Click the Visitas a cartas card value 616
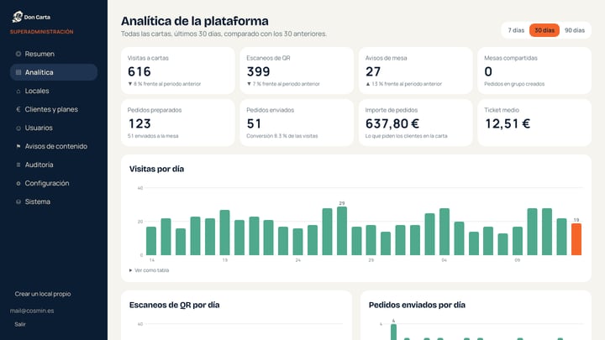Image resolution: width=605 pixels, height=340 pixels. [139, 71]
